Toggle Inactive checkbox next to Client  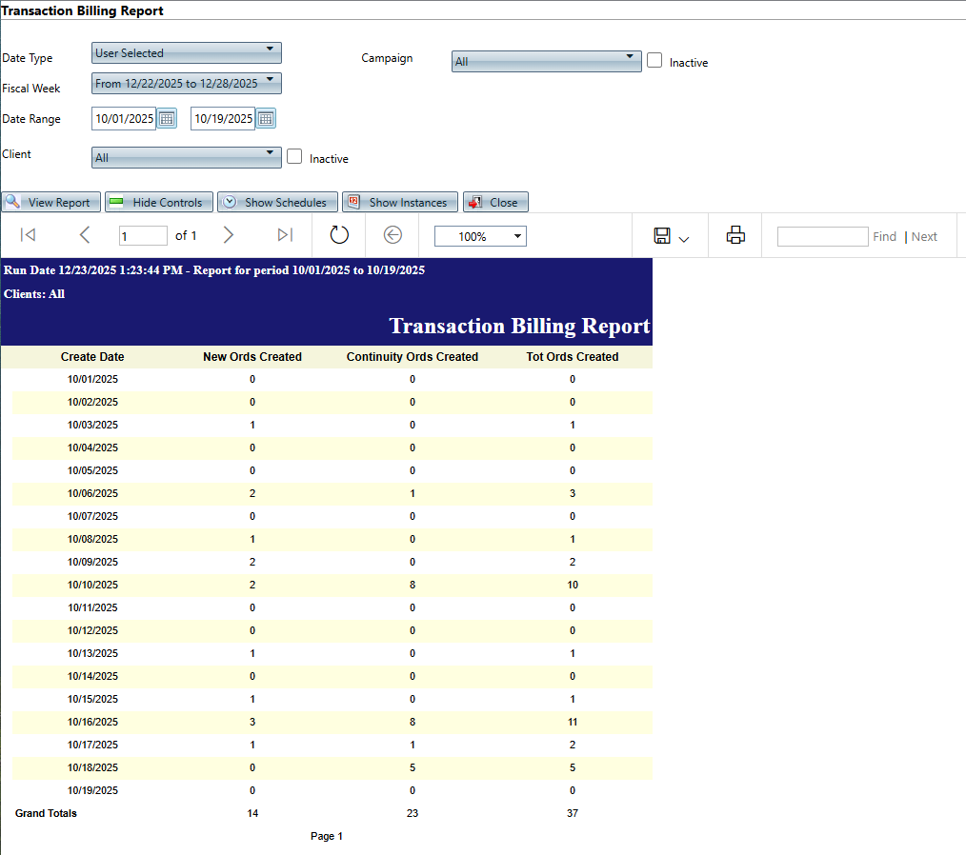point(294,156)
